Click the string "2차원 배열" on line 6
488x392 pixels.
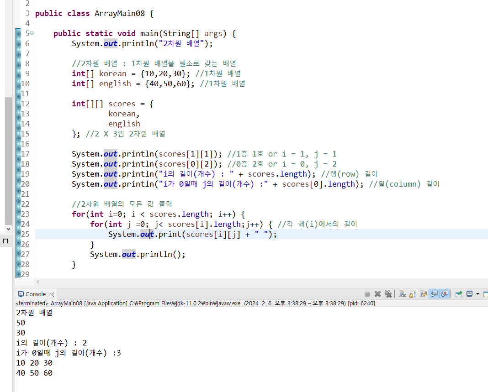[181, 43]
